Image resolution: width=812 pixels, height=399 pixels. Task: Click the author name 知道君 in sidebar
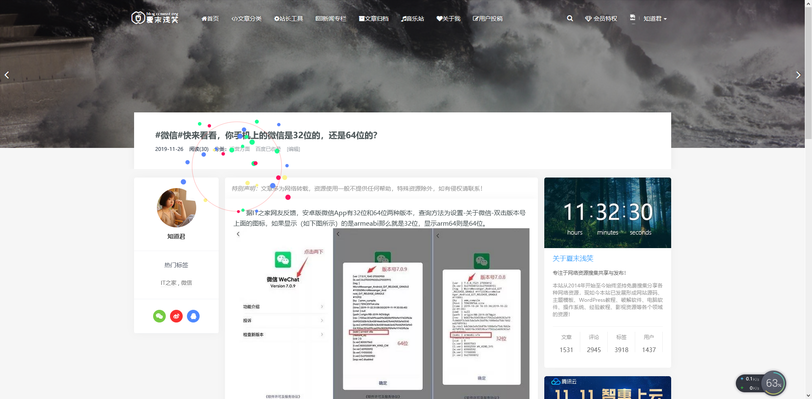pos(176,236)
